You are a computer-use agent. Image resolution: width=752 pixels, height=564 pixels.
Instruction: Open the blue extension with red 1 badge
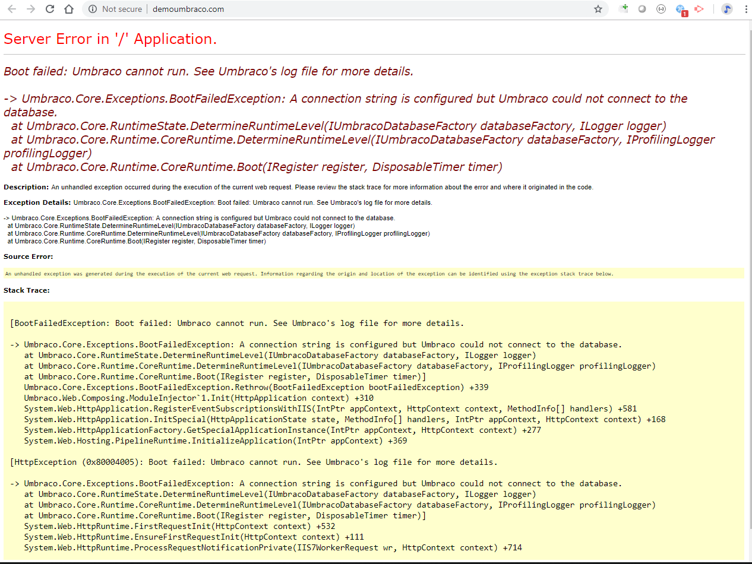[681, 9]
